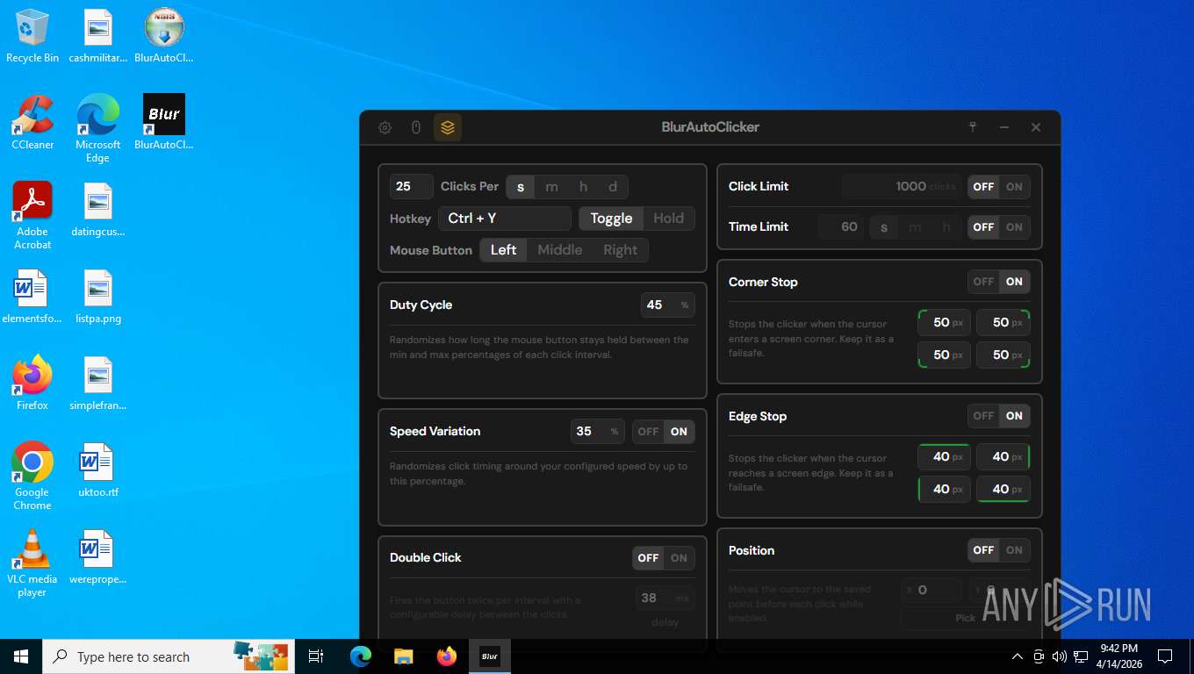Turn Double Click ON
The height and width of the screenshot is (674, 1194).
[x=679, y=557]
